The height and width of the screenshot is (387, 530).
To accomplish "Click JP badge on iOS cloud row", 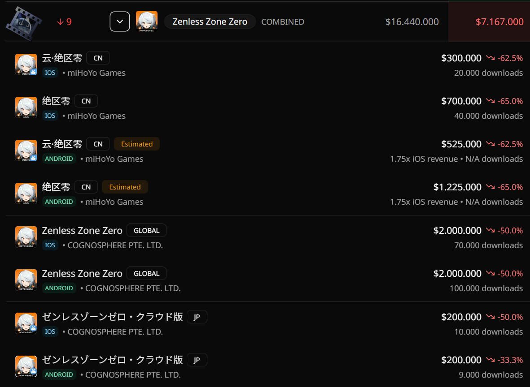I will [x=197, y=317].
